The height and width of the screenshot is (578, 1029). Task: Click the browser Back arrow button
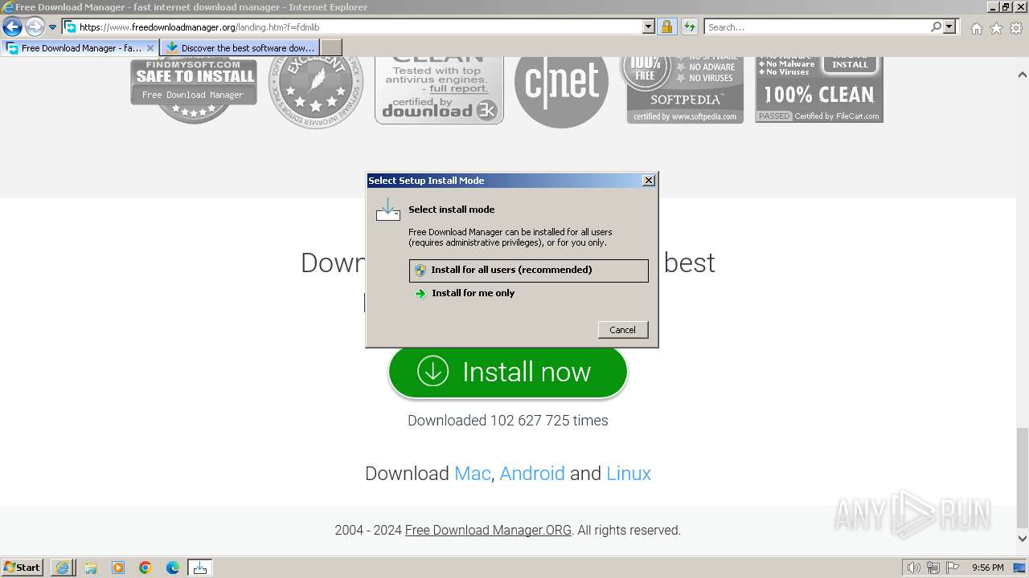tap(12, 27)
